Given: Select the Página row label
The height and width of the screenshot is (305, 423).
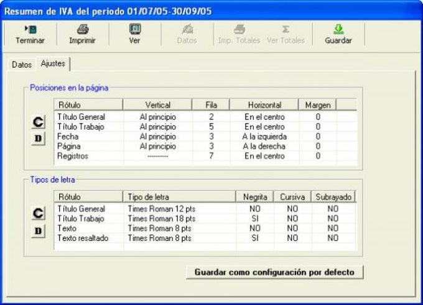Looking at the screenshot, I should [69, 147].
